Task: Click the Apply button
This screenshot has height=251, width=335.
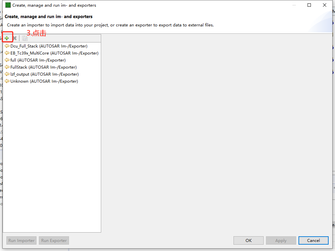Action: click(x=281, y=240)
